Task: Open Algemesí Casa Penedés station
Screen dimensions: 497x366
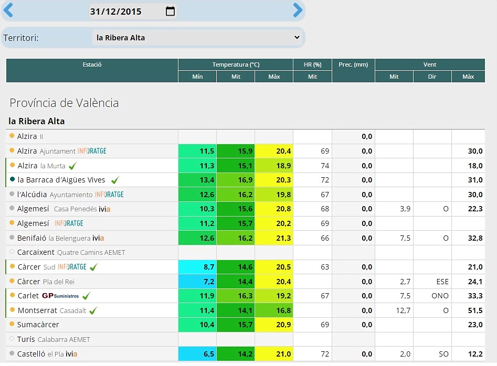Action: pyautogui.click(x=57, y=209)
